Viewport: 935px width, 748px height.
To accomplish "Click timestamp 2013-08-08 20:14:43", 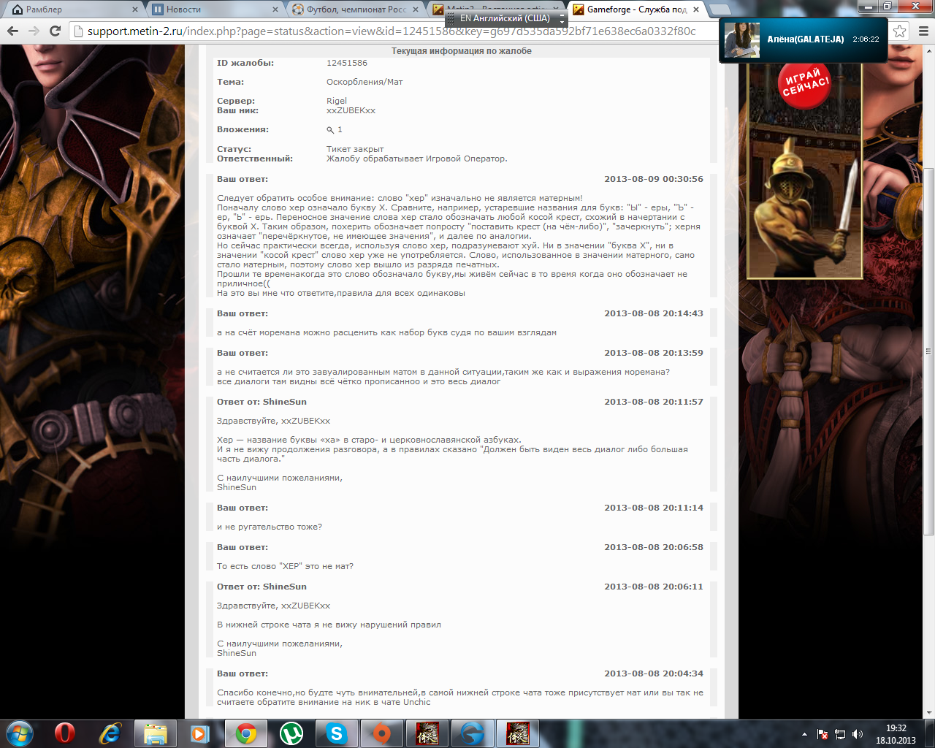I will click(654, 313).
